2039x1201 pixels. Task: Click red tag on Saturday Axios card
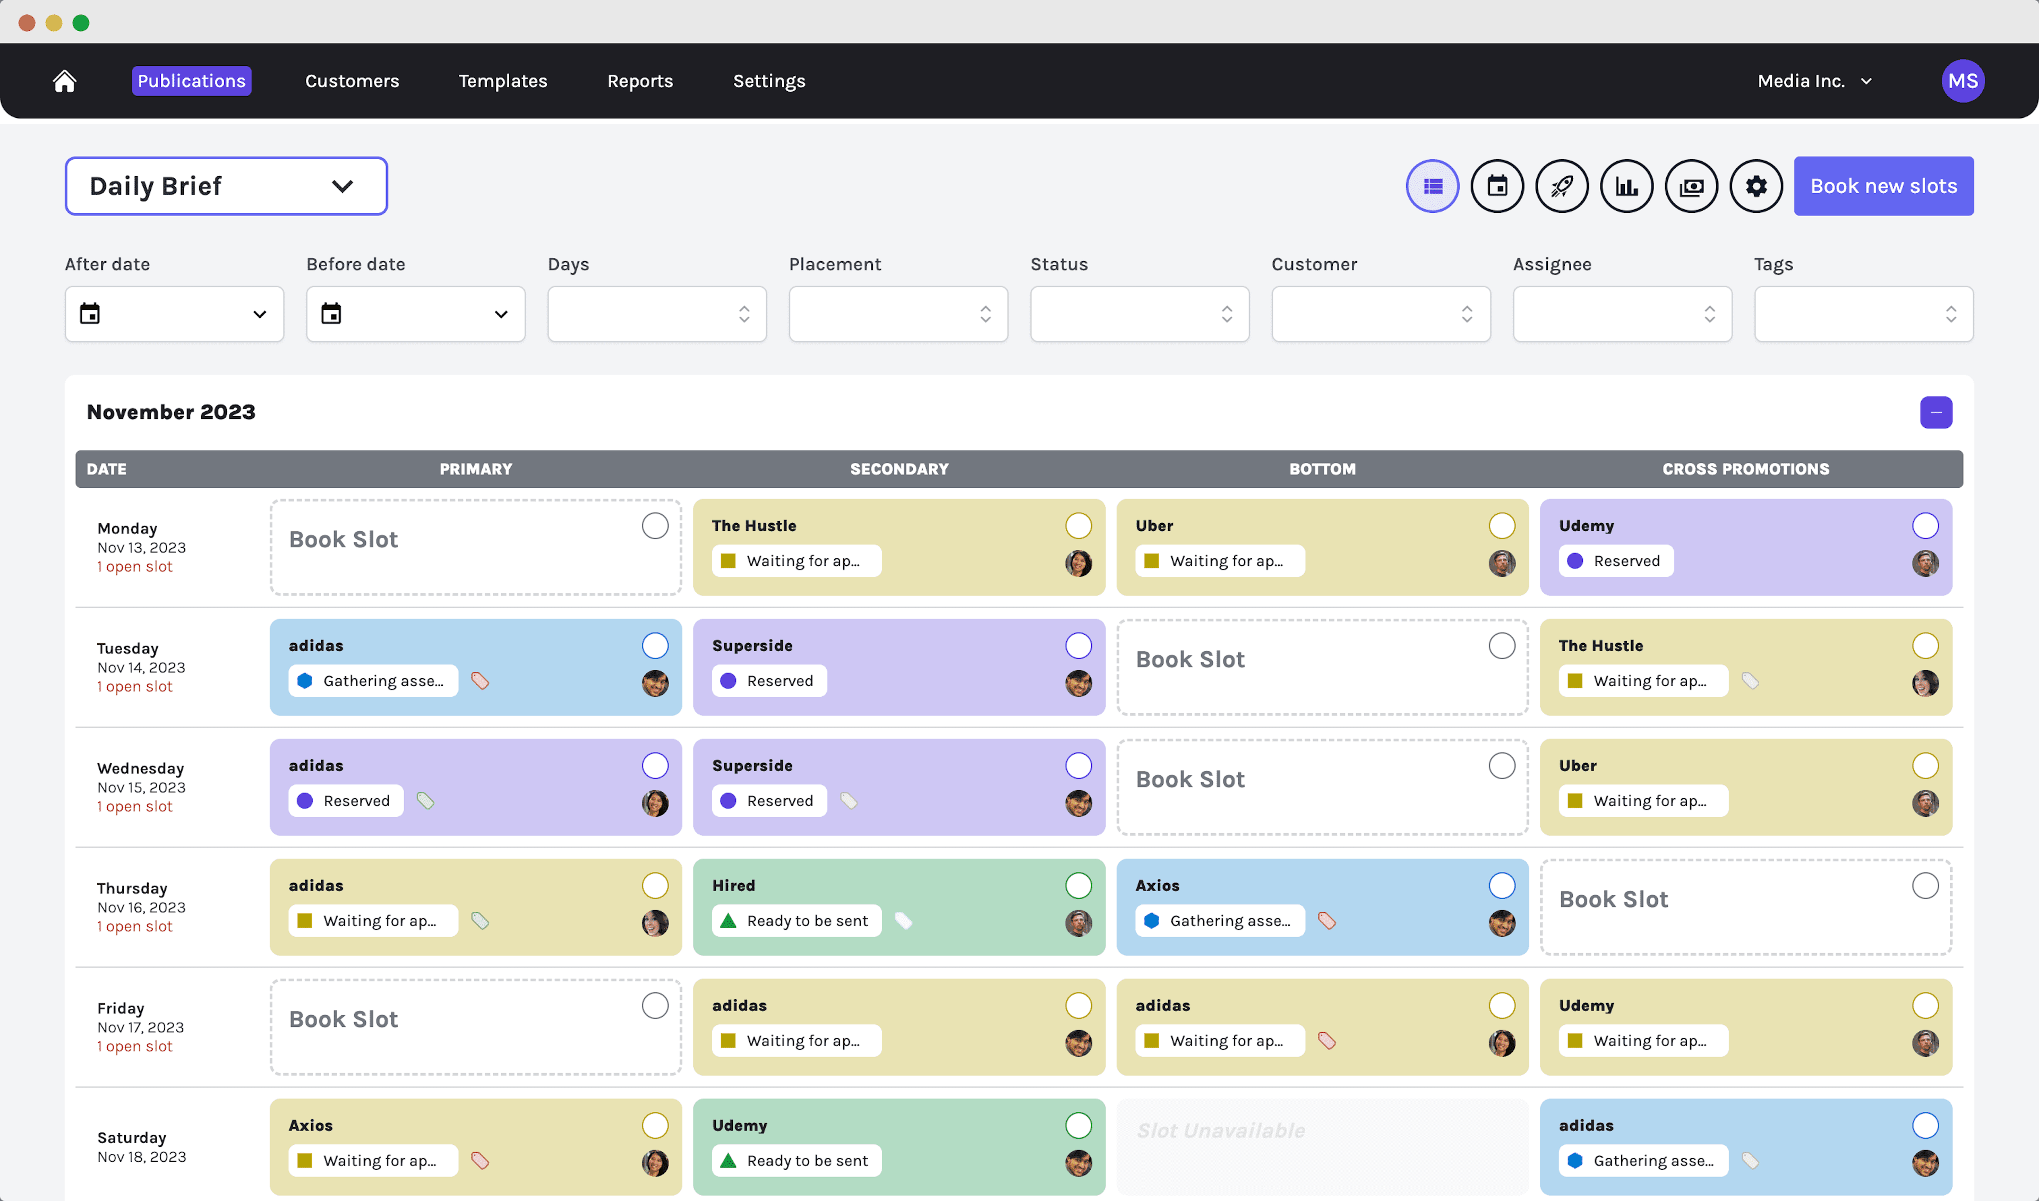[x=480, y=1160]
